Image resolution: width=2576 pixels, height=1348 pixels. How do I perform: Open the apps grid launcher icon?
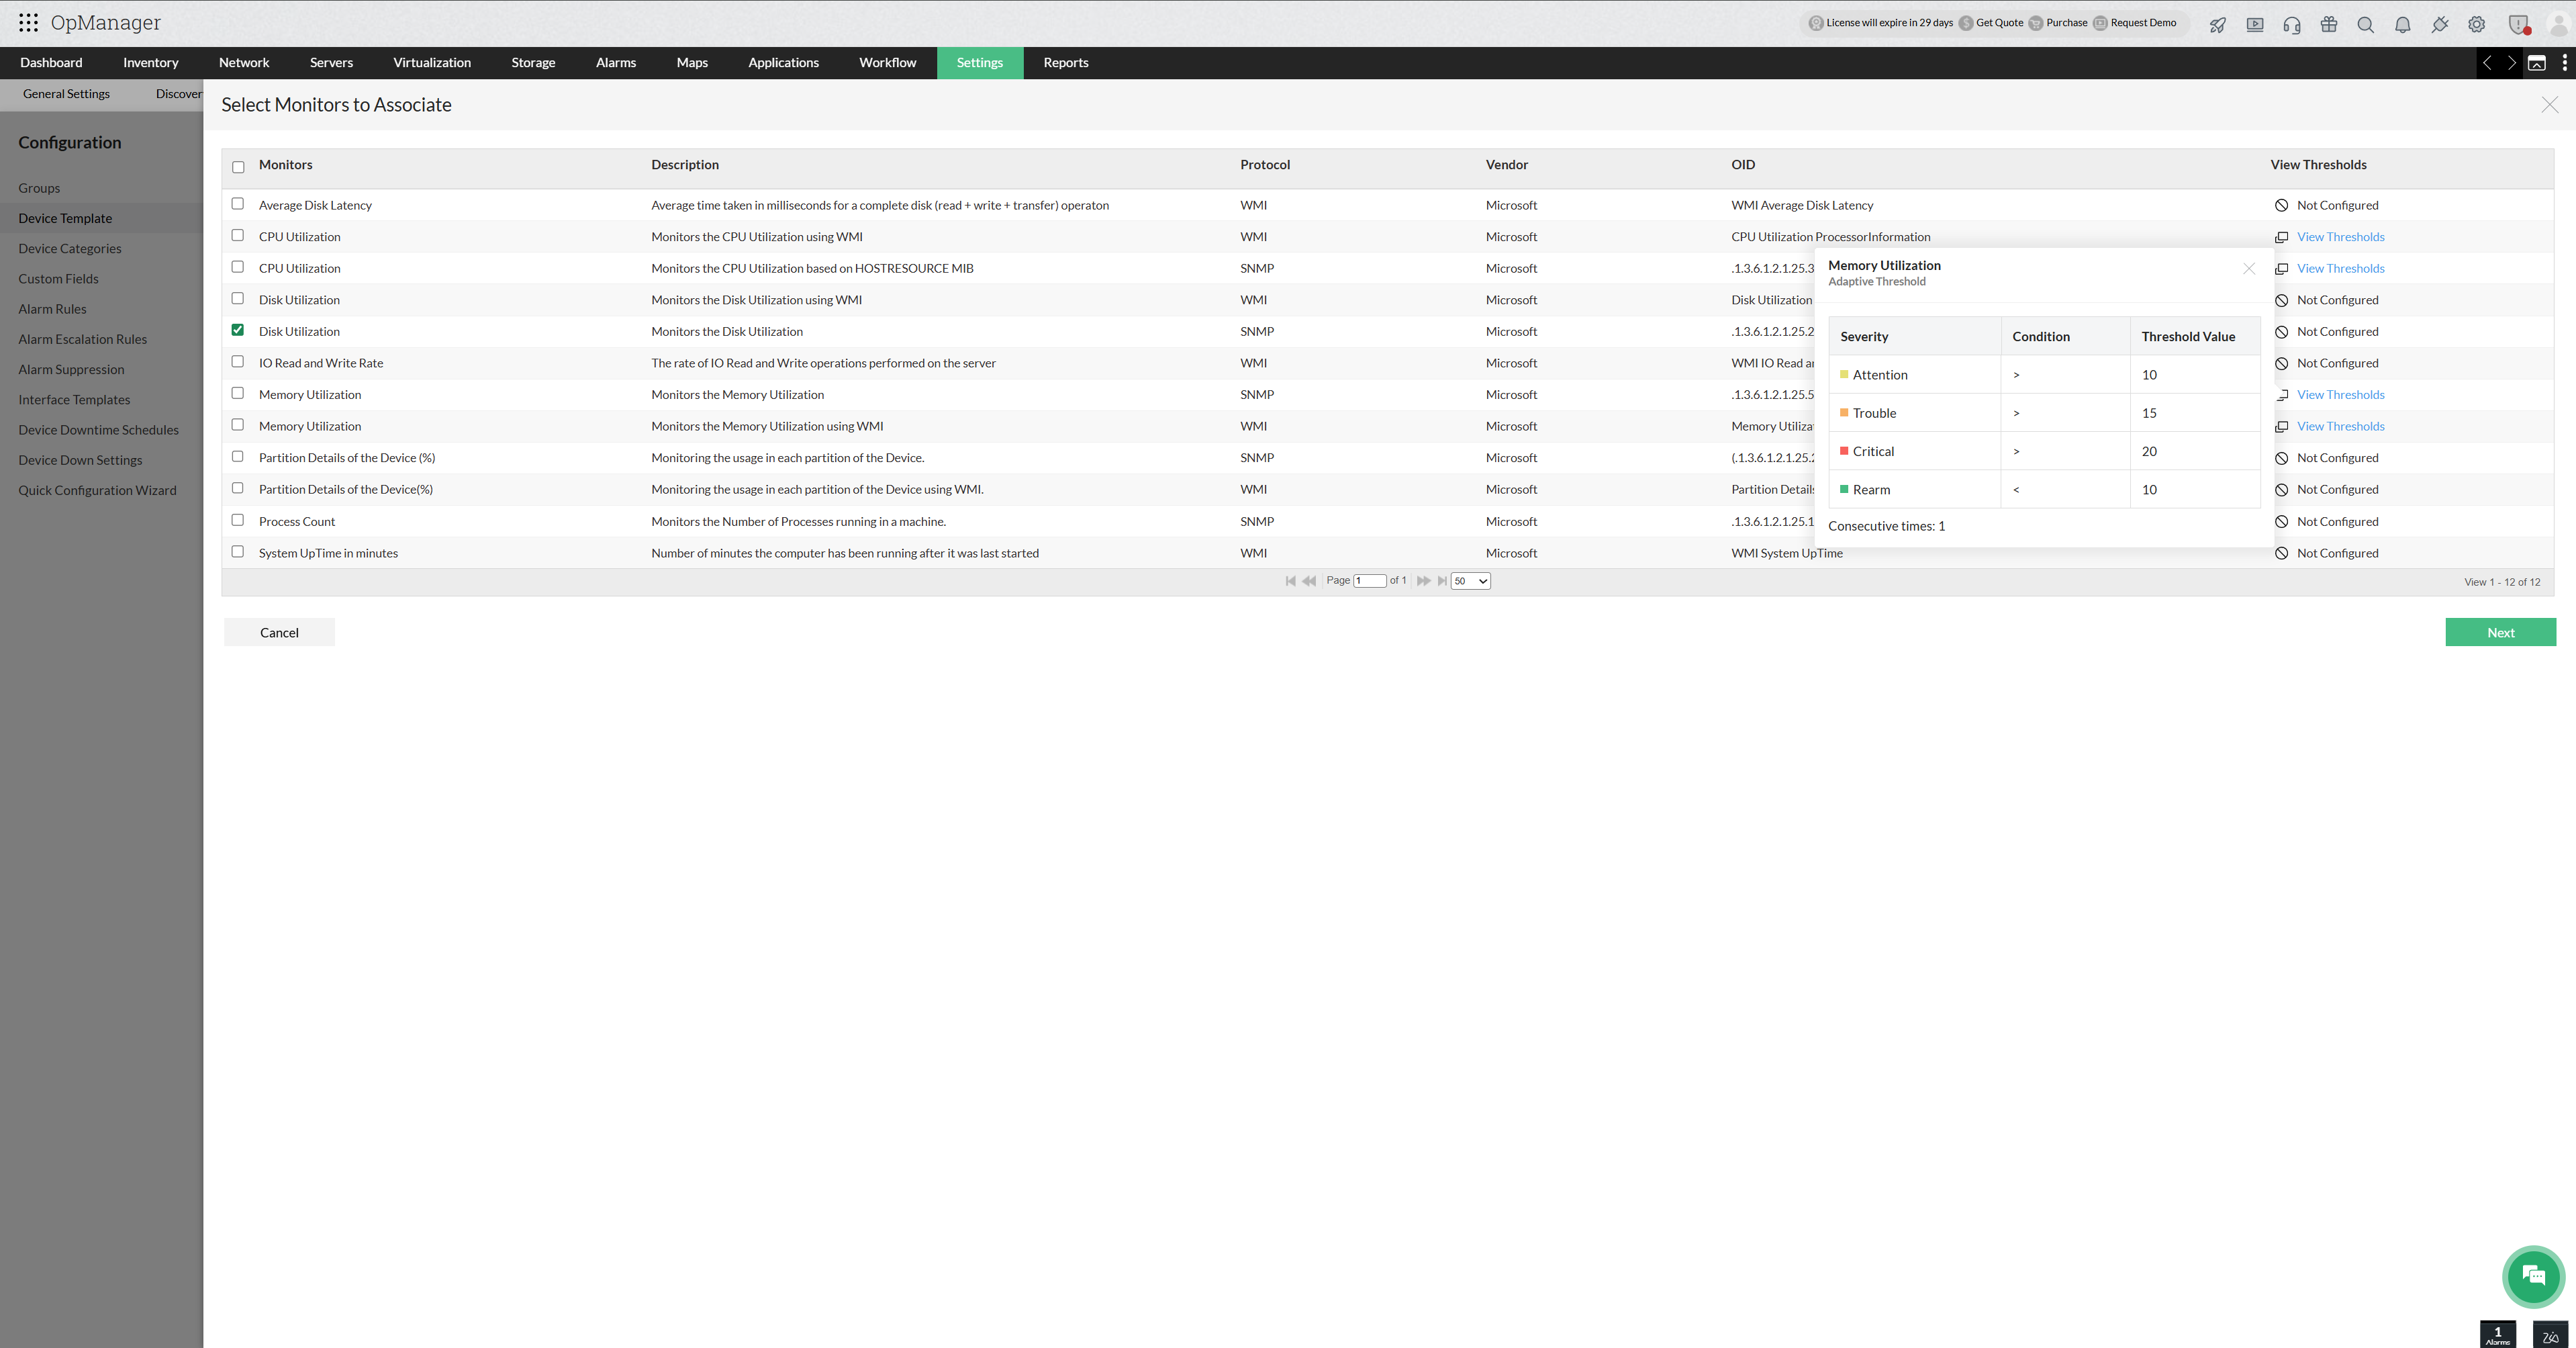pyautogui.click(x=28, y=22)
